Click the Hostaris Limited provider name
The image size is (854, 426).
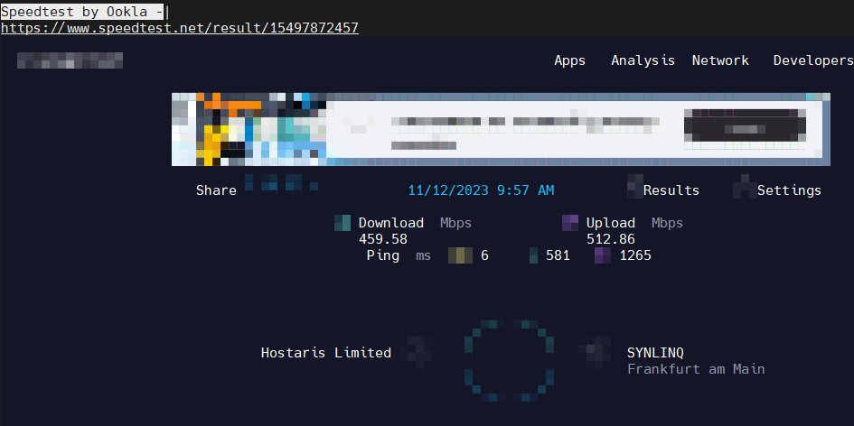point(325,353)
